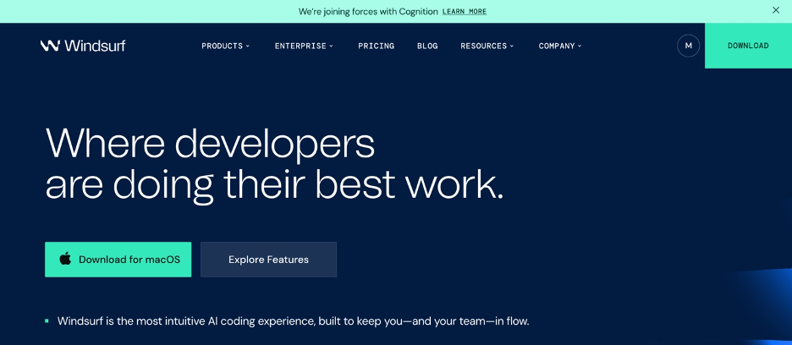
Task: Click the Windsurf wave logo icon
Action: coord(50,46)
